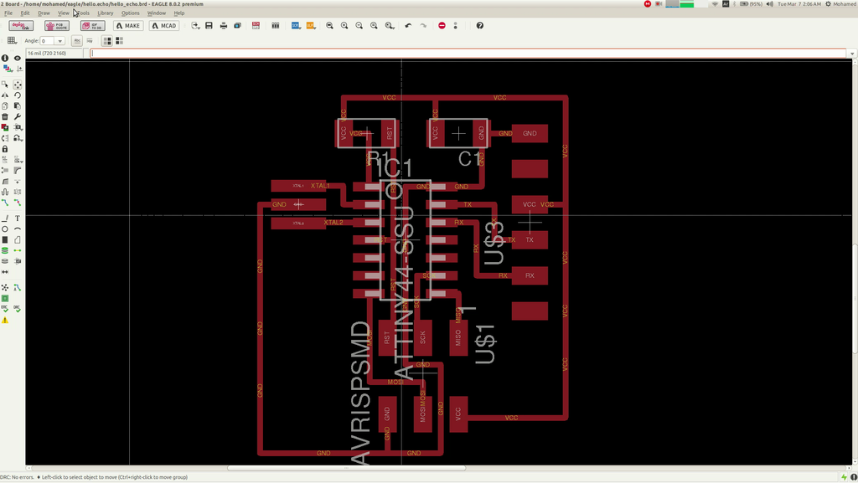Zoom out of the board

(x=359, y=26)
